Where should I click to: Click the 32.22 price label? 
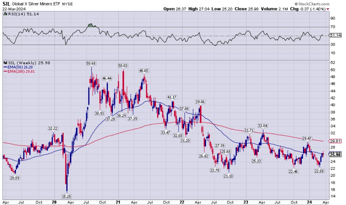53,128
